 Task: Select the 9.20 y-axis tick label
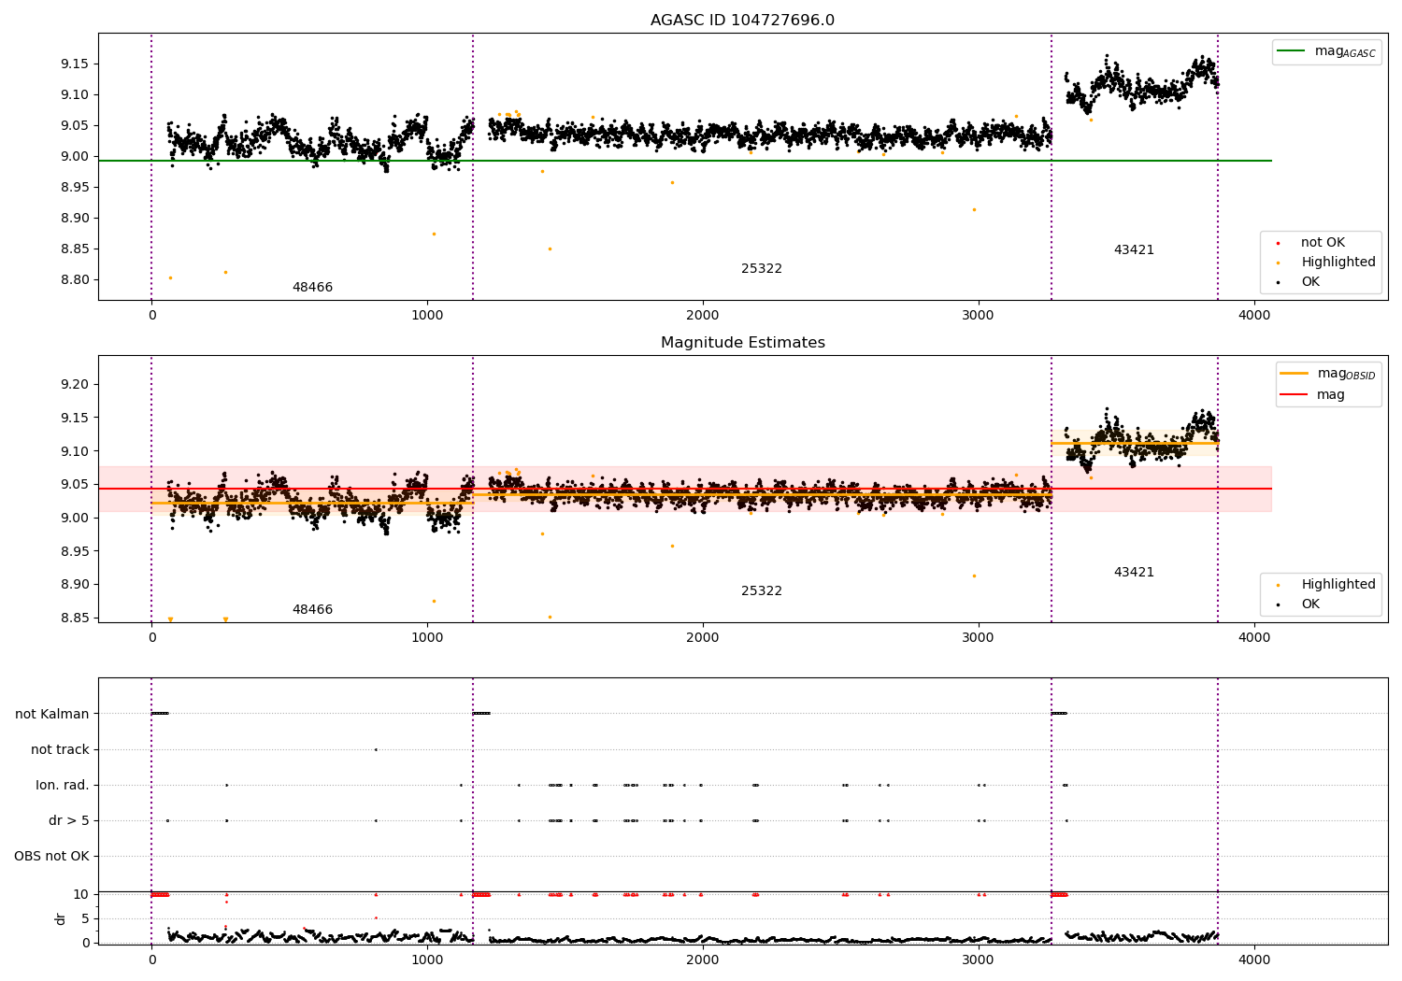click(x=75, y=385)
